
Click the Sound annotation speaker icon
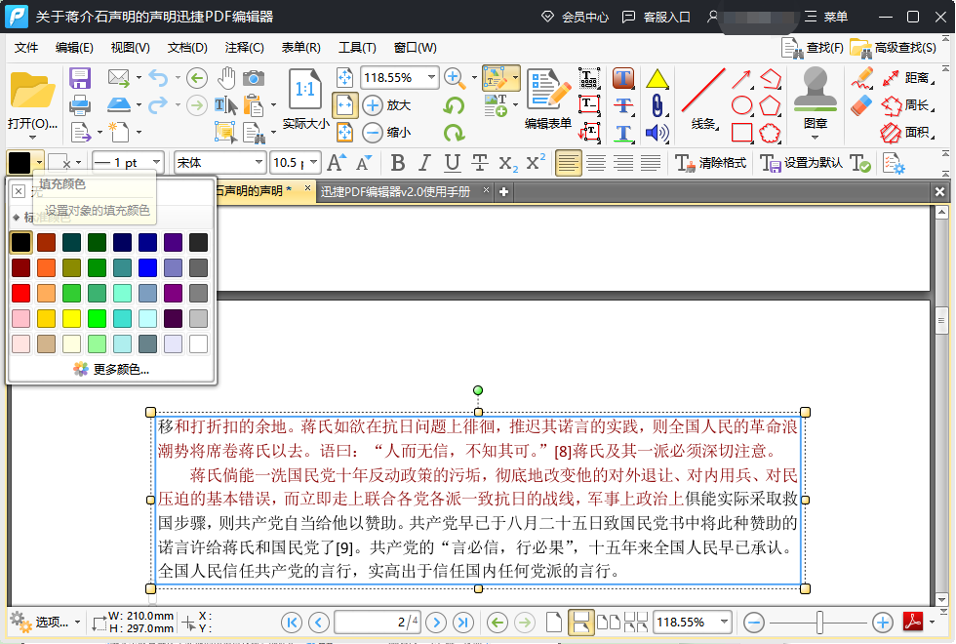click(657, 133)
